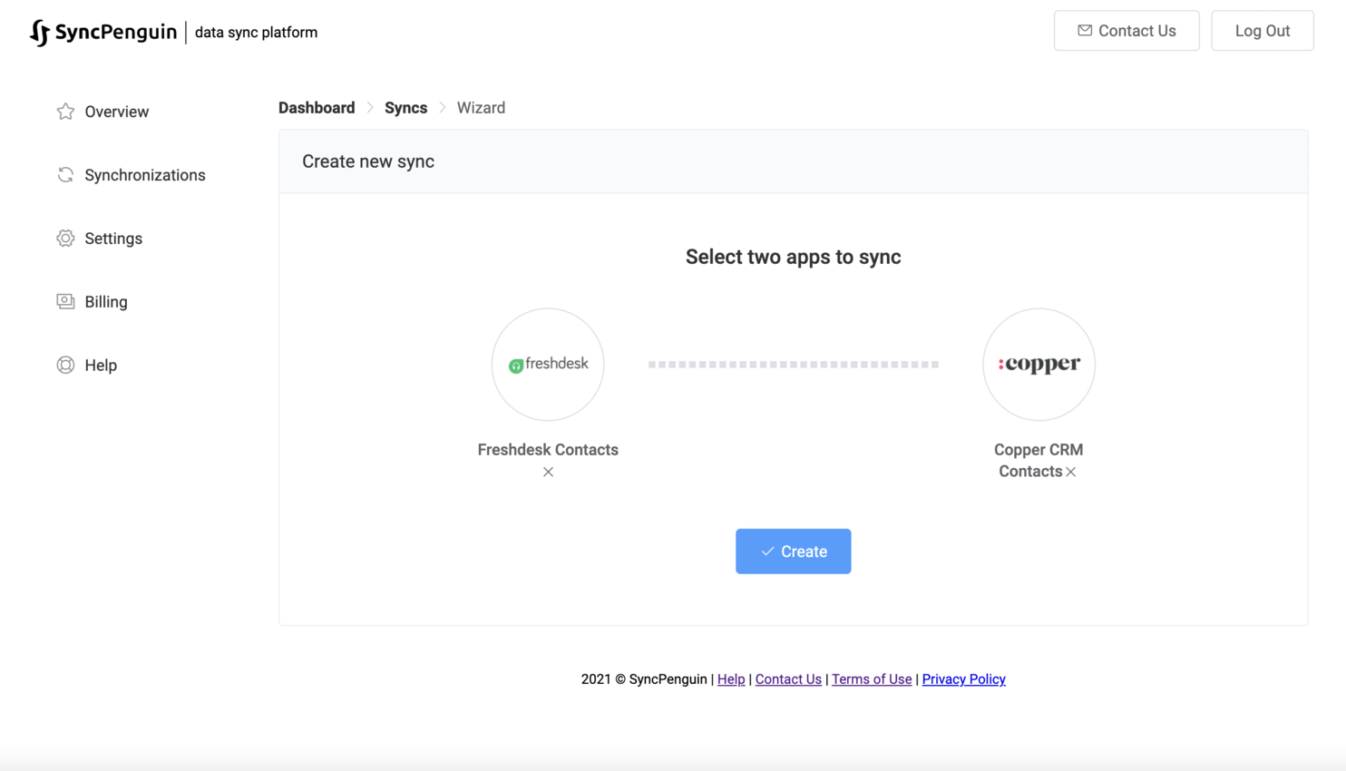Click the Log Out button

(1263, 31)
